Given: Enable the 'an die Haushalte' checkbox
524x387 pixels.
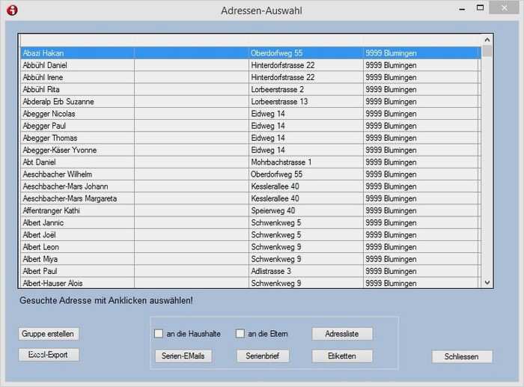Looking at the screenshot, I should (x=159, y=334).
